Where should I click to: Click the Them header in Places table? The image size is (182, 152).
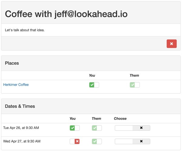pyautogui.click(x=134, y=75)
